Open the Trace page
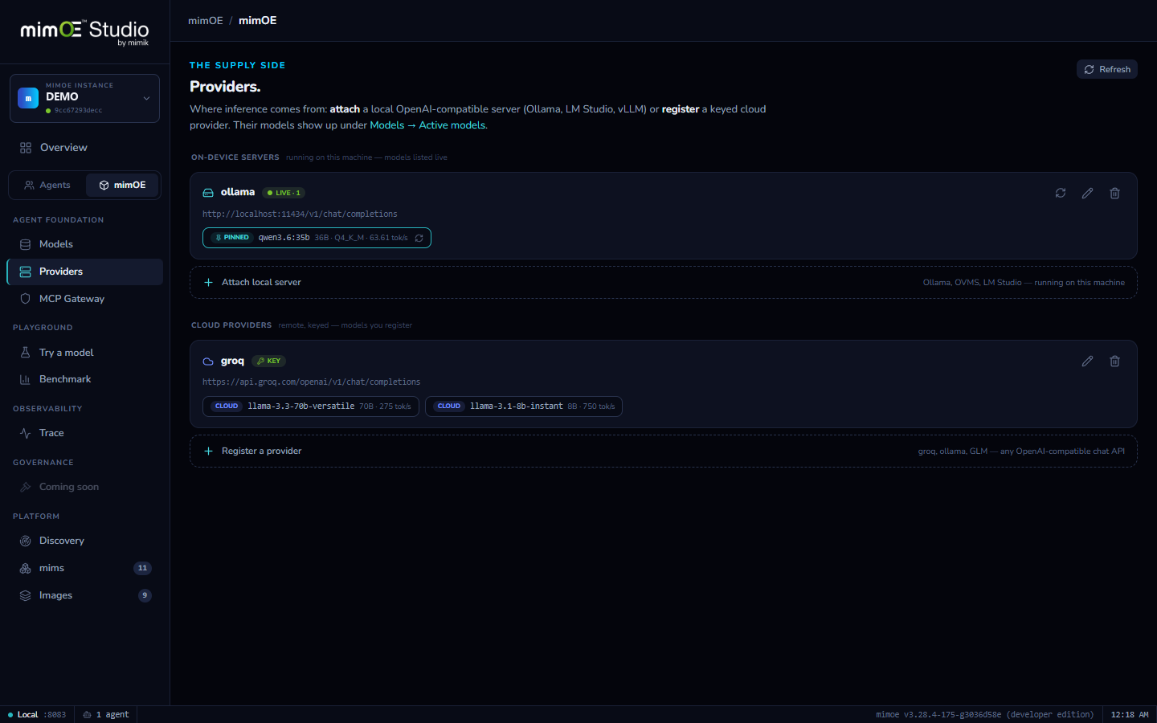 (x=84, y=433)
